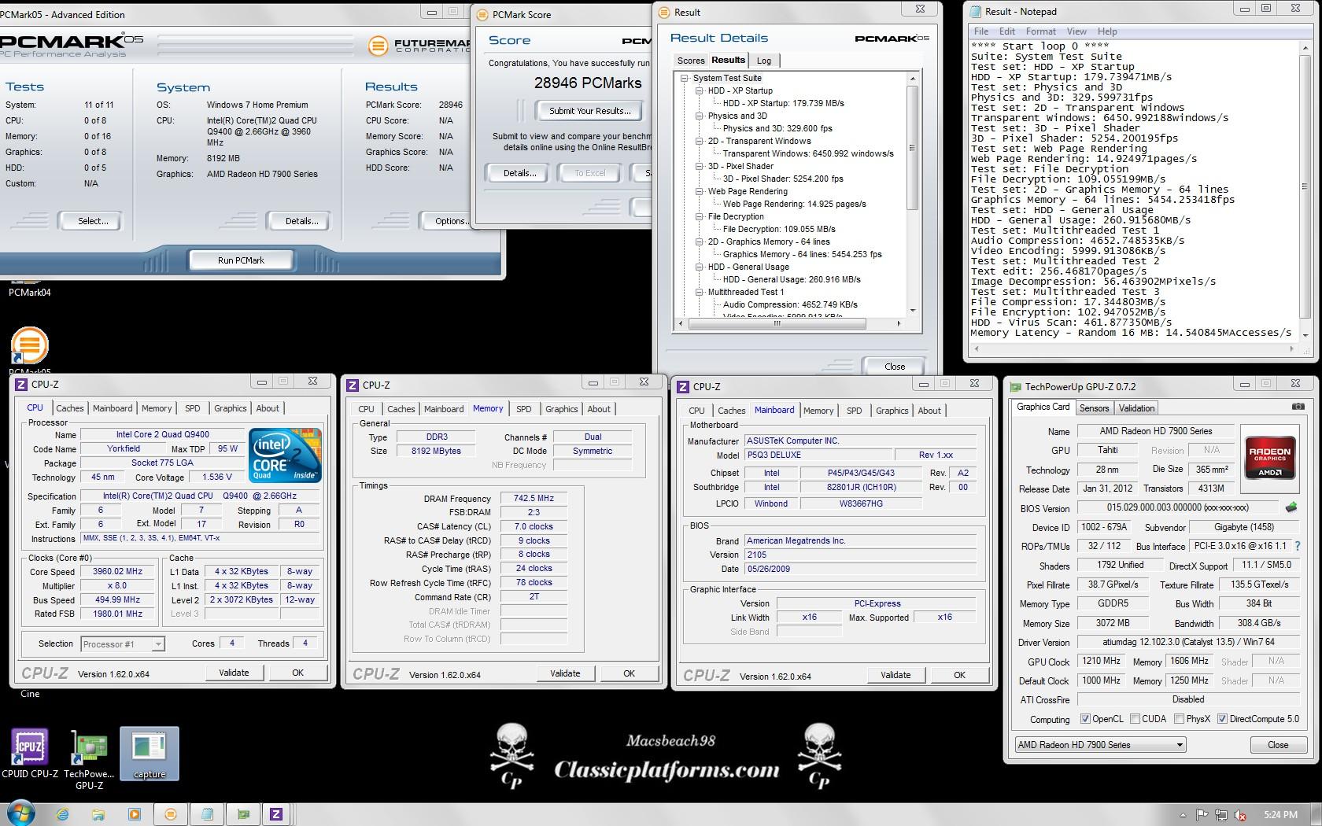
Task: Open Windows Explorer folder taskbar icon
Action: (98, 814)
